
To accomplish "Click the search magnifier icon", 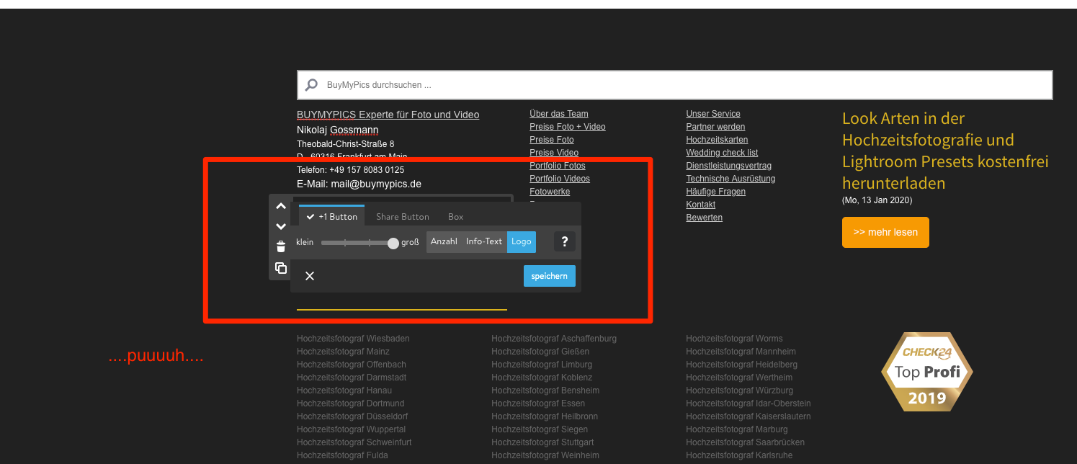I will click(x=311, y=85).
